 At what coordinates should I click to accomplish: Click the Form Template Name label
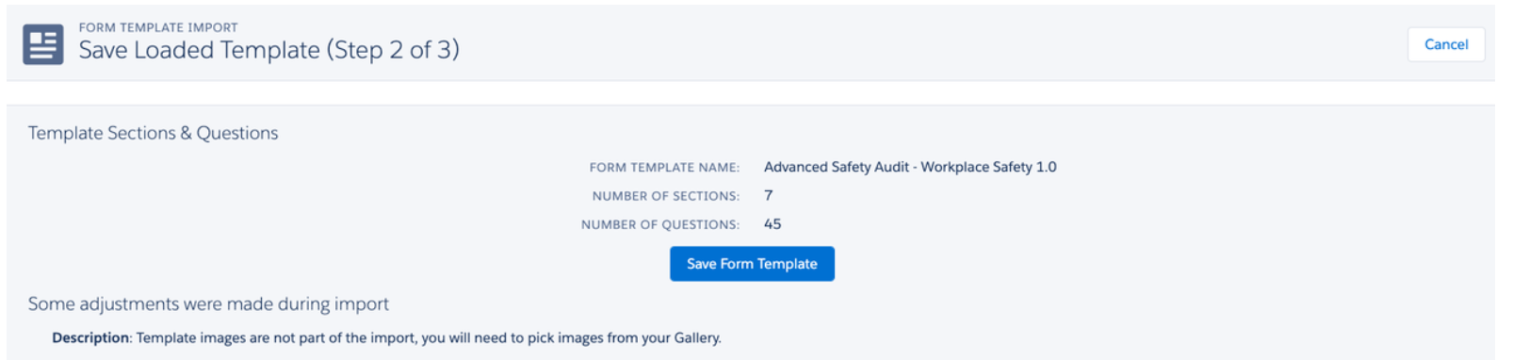coord(664,168)
